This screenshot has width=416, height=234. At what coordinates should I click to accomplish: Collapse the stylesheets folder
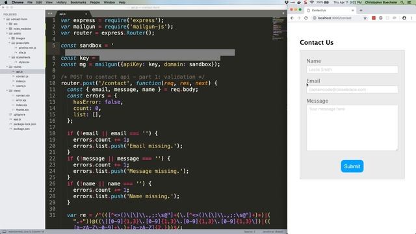coord(9,57)
